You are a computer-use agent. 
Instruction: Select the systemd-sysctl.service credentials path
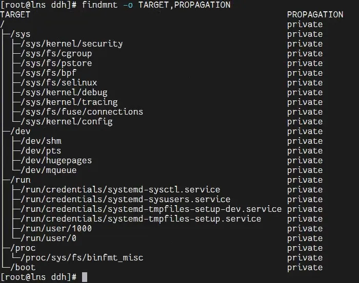click(x=120, y=190)
